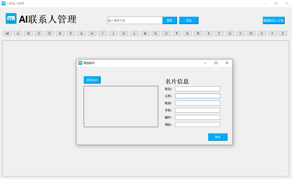The height and width of the screenshot is (179, 292).
Task: Click the 姓名 name input field
Action: pyautogui.click(x=197, y=89)
